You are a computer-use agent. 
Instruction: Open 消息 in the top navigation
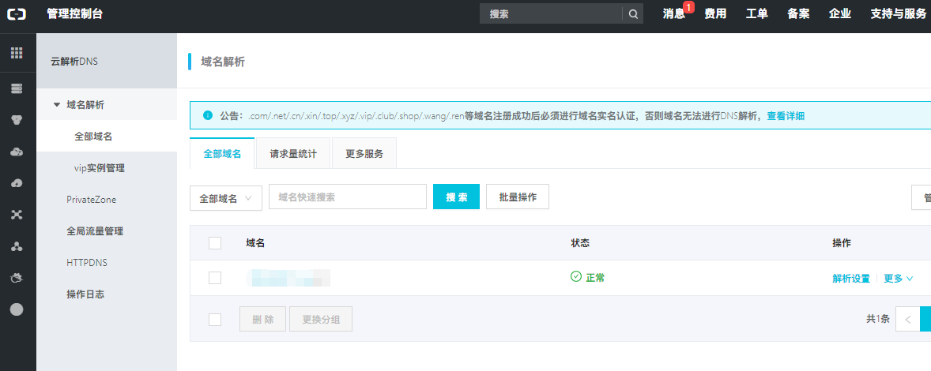[674, 14]
